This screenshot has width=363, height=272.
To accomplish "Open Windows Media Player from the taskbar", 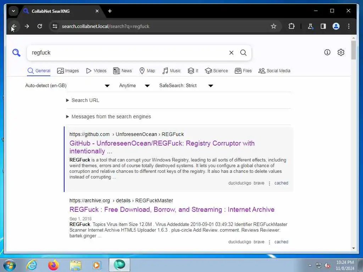I will (97, 265).
